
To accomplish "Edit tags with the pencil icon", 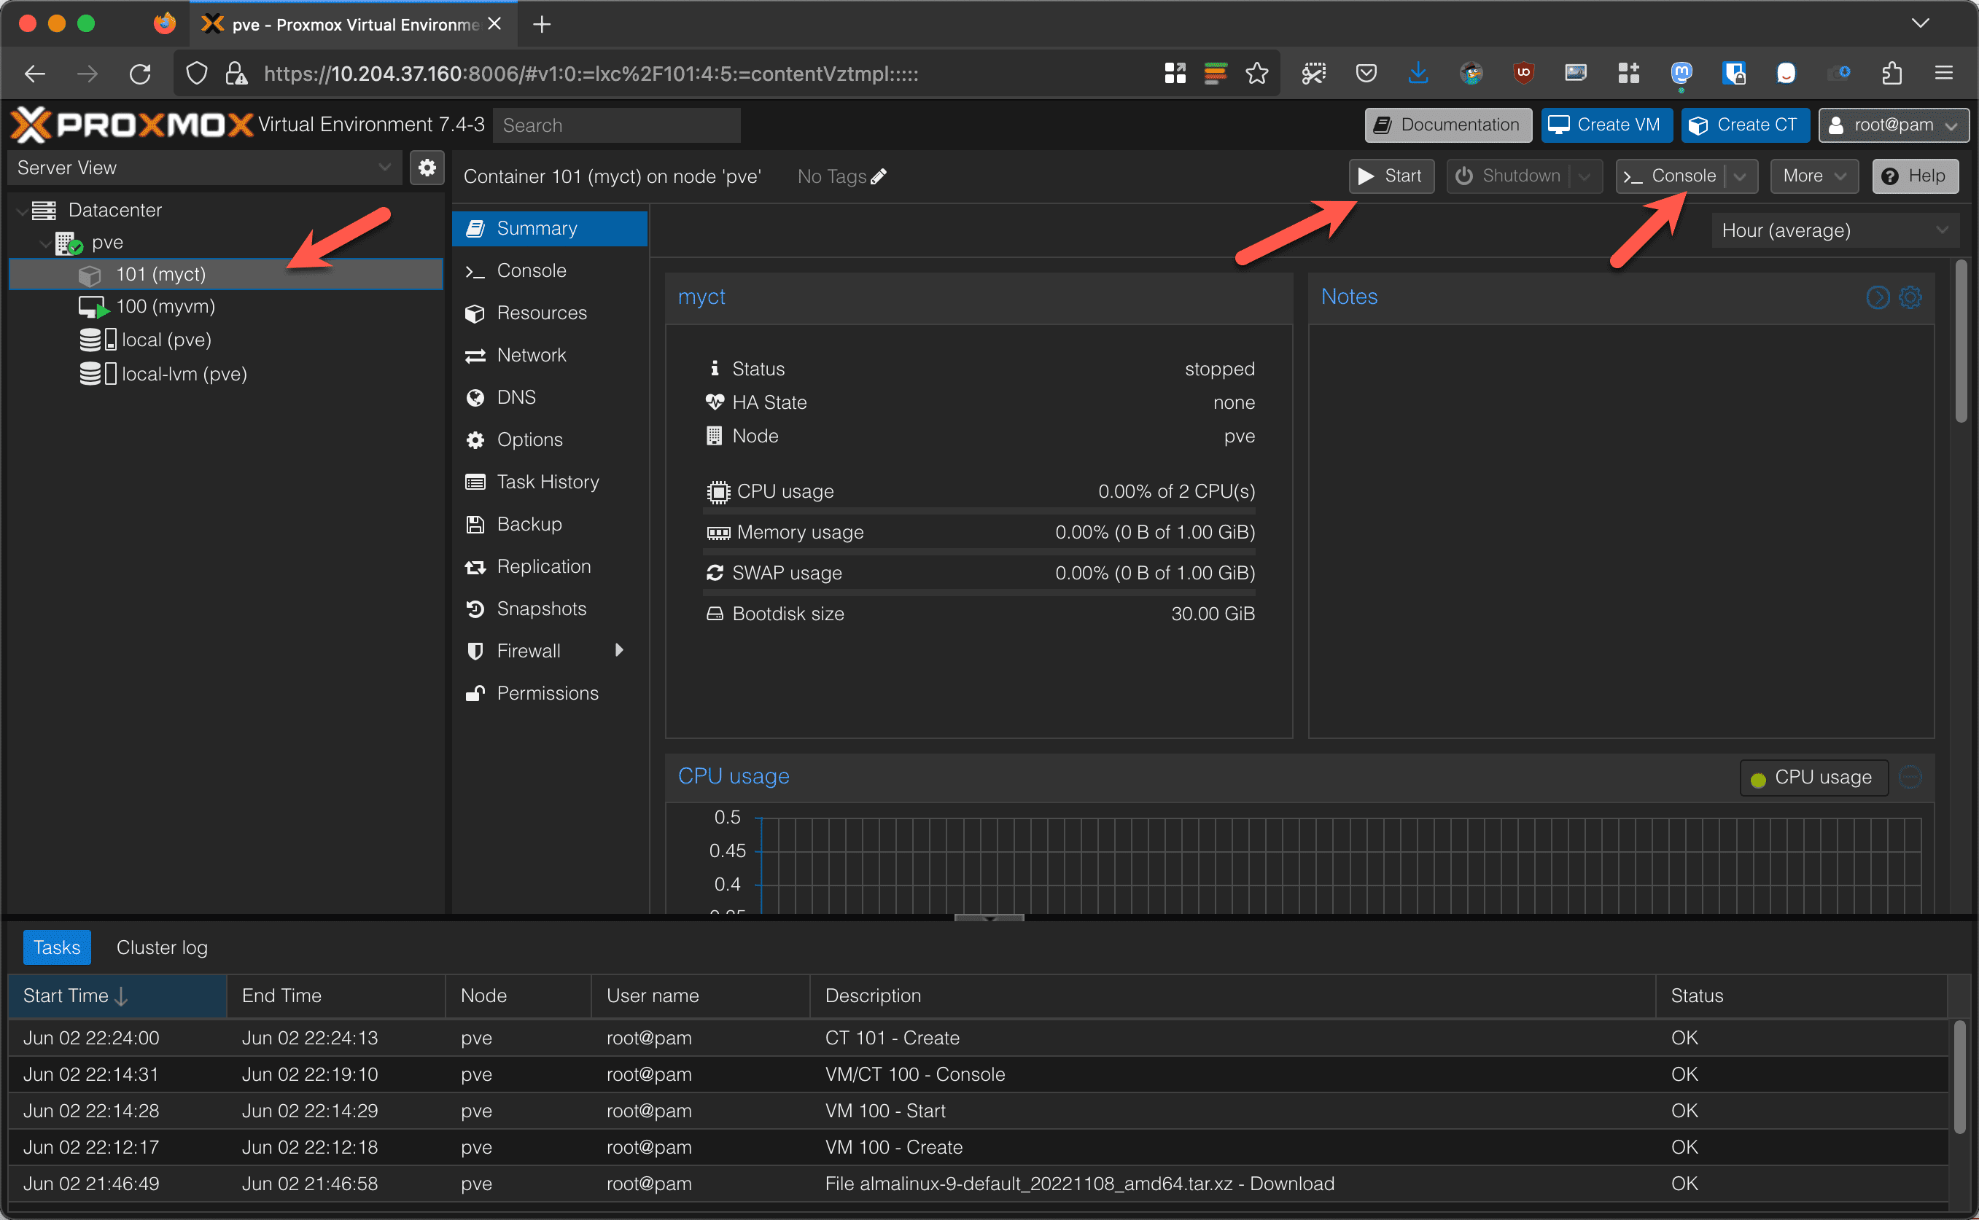I will click(x=879, y=176).
